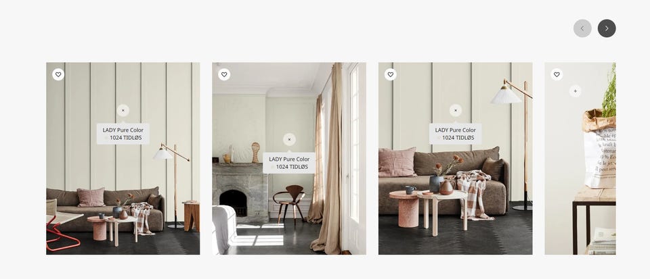Click color swatch dot in third image label

[x=439, y=138]
